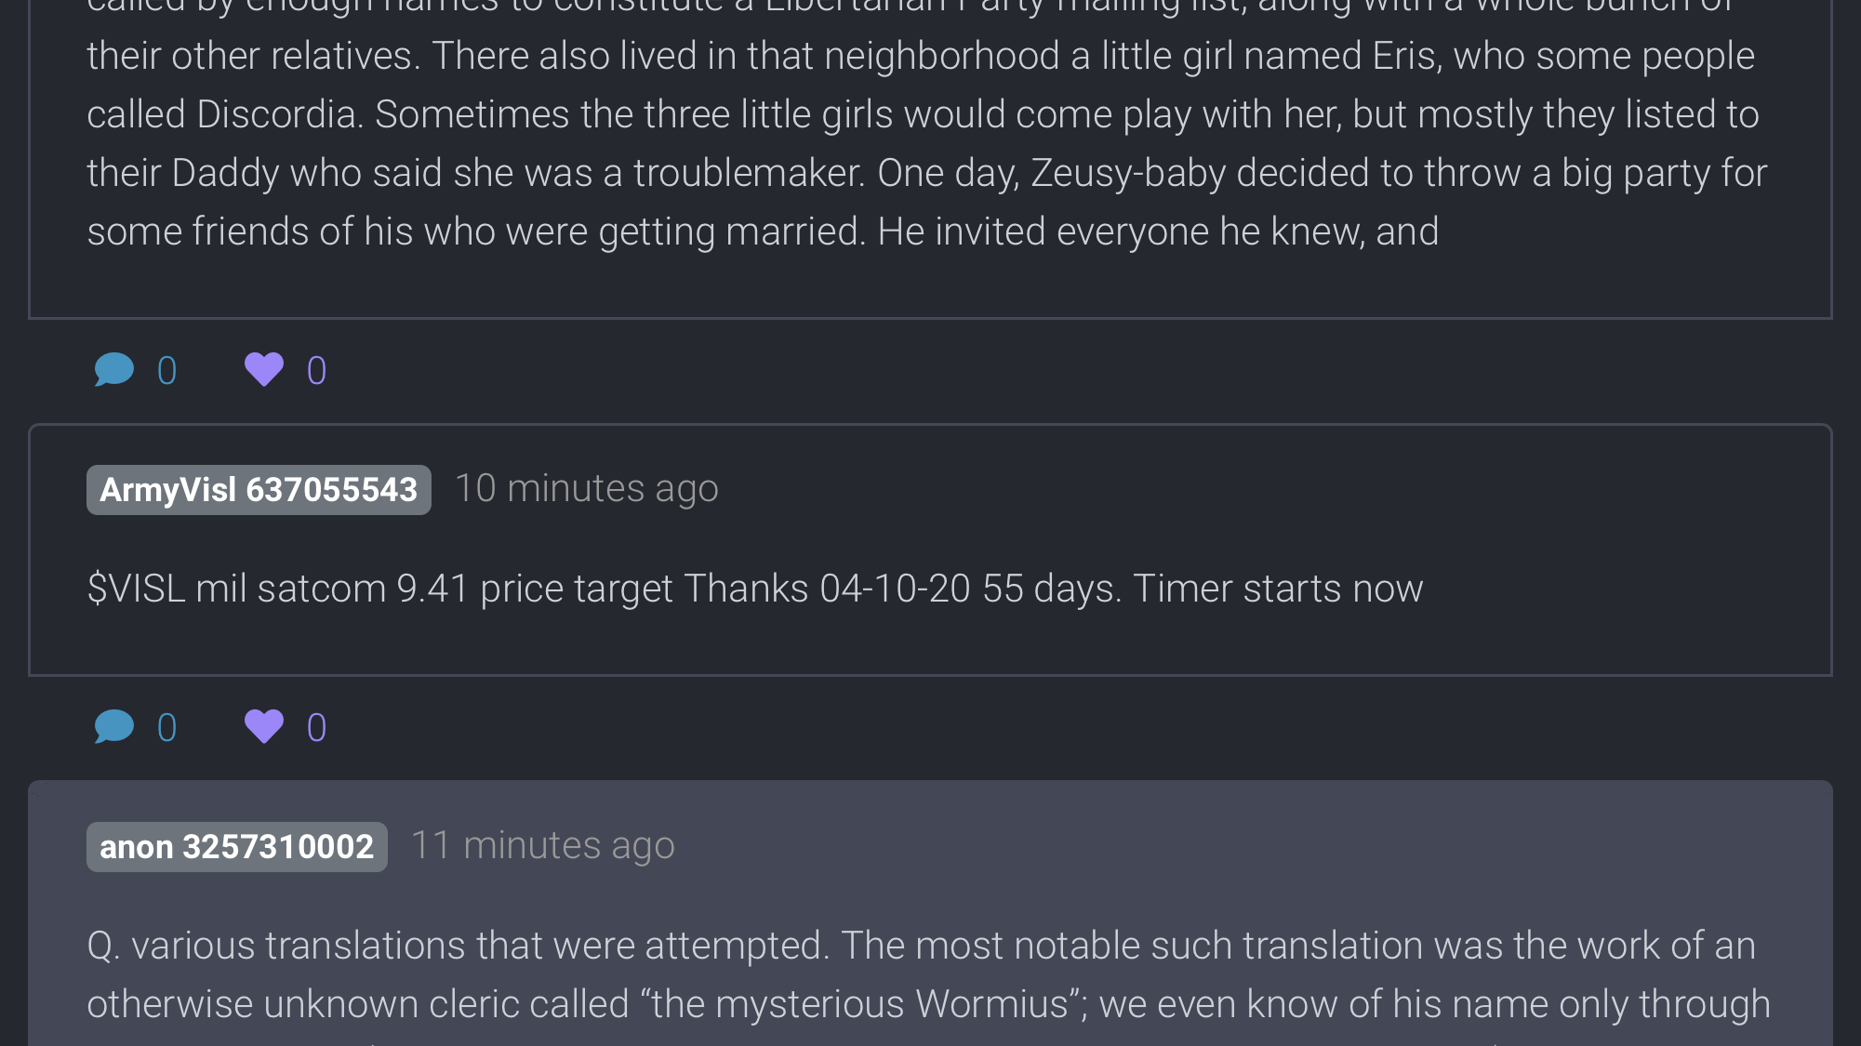Click the like count under the Eris story post
This screenshot has height=1046, width=1861.
(316, 371)
